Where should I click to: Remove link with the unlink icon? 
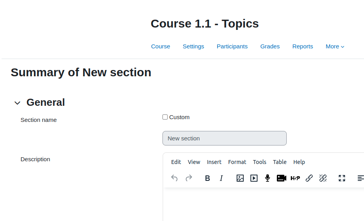point(323,178)
